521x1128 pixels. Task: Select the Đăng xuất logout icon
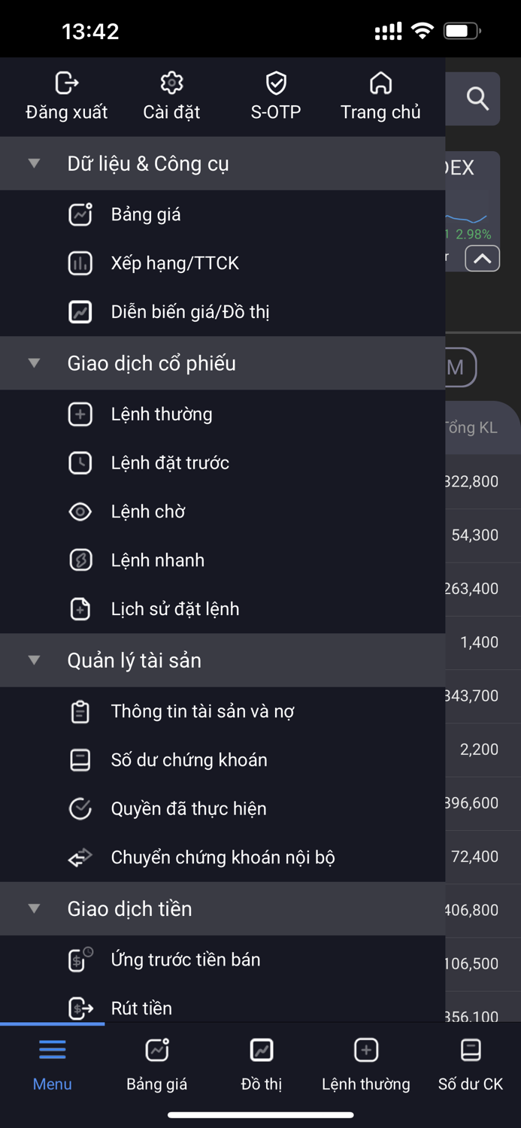(65, 83)
